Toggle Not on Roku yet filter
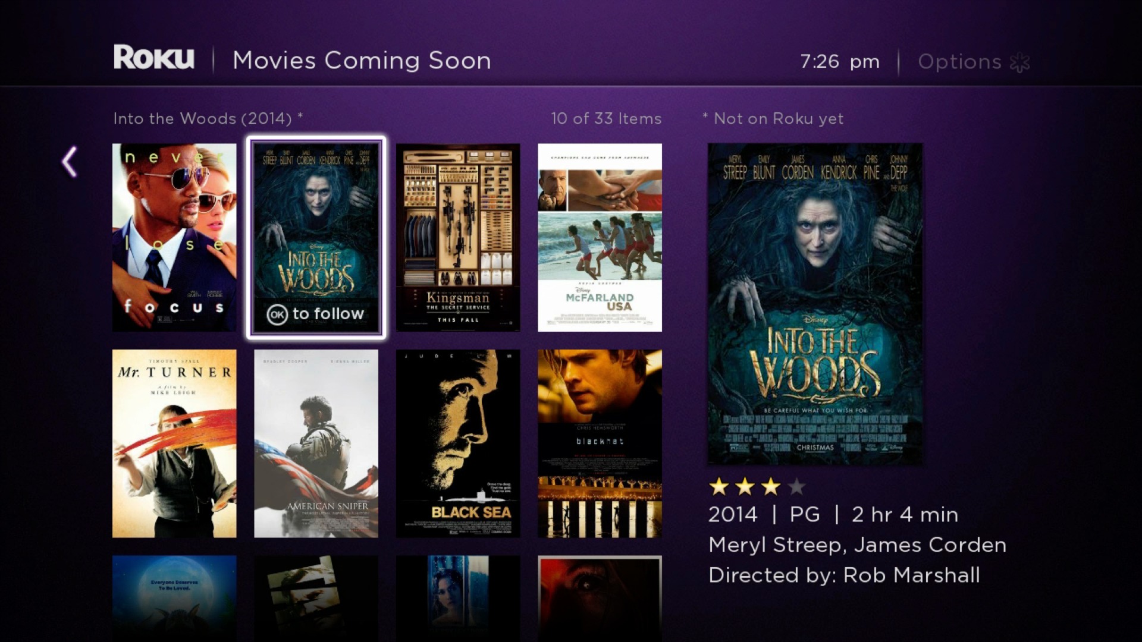The width and height of the screenshot is (1142, 642). (x=771, y=118)
